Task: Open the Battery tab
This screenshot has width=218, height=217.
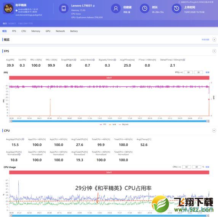Action: click(x=74, y=31)
